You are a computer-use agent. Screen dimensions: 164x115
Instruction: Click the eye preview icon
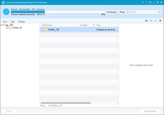[146, 21]
